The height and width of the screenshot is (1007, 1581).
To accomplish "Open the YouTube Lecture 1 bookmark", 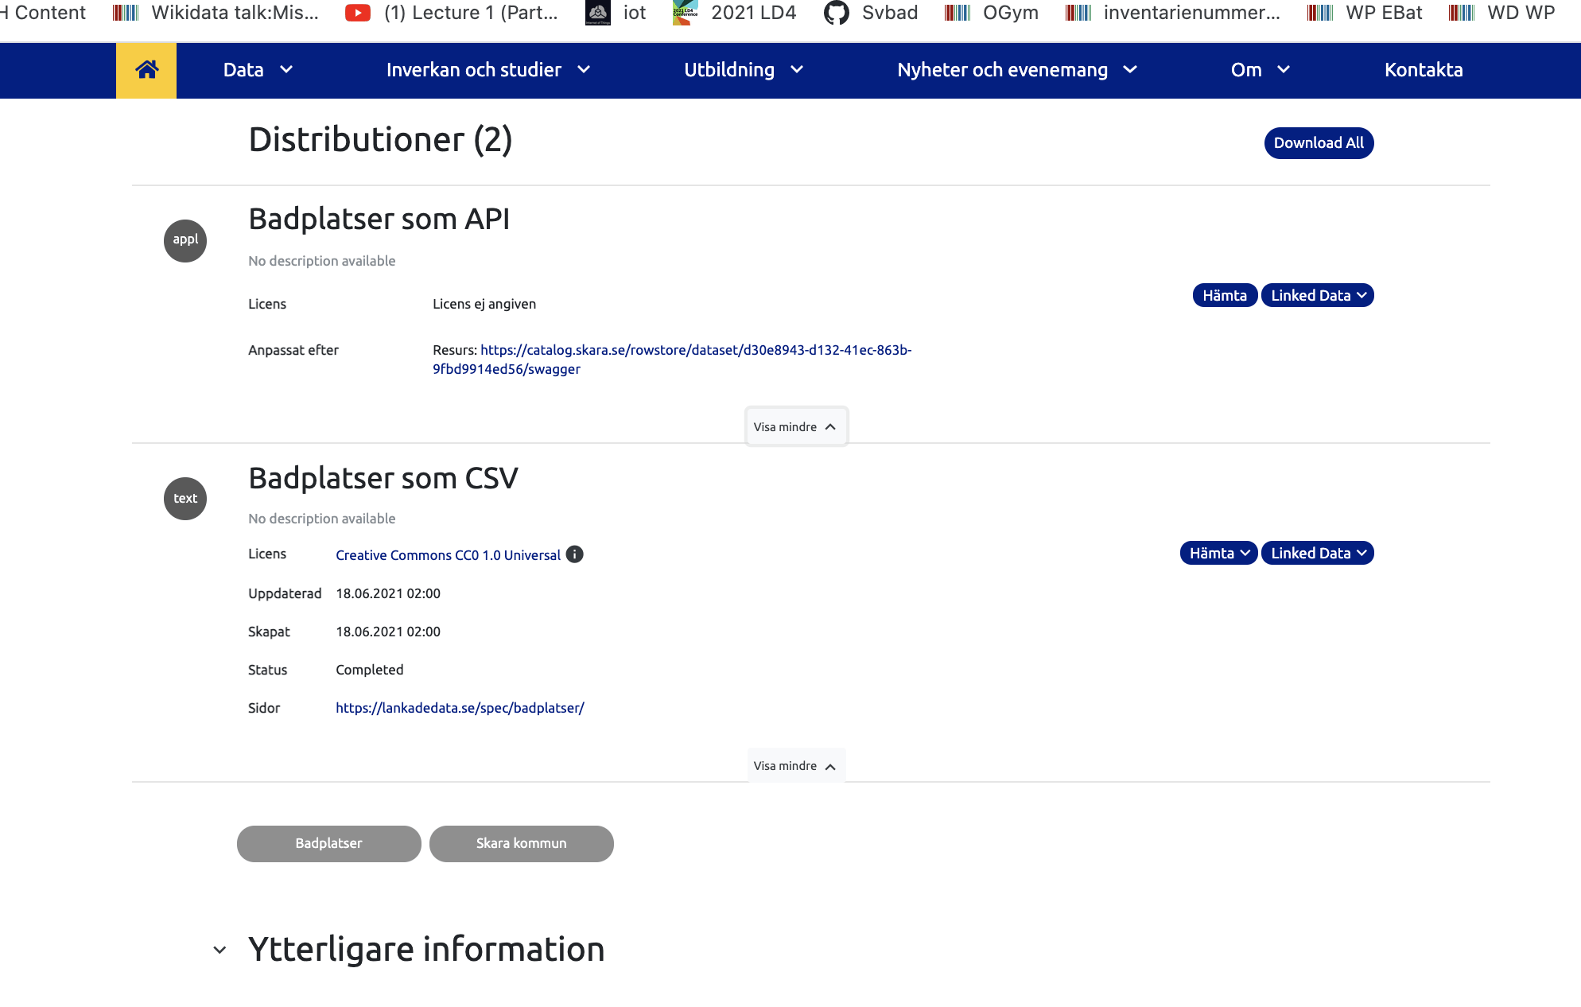I will 453,13.
